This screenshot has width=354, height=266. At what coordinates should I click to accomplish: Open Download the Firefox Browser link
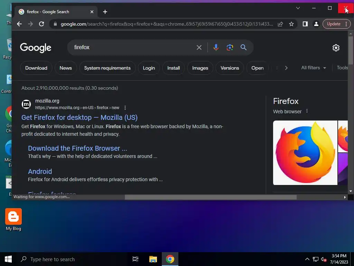pyautogui.click(x=77, y=148)
